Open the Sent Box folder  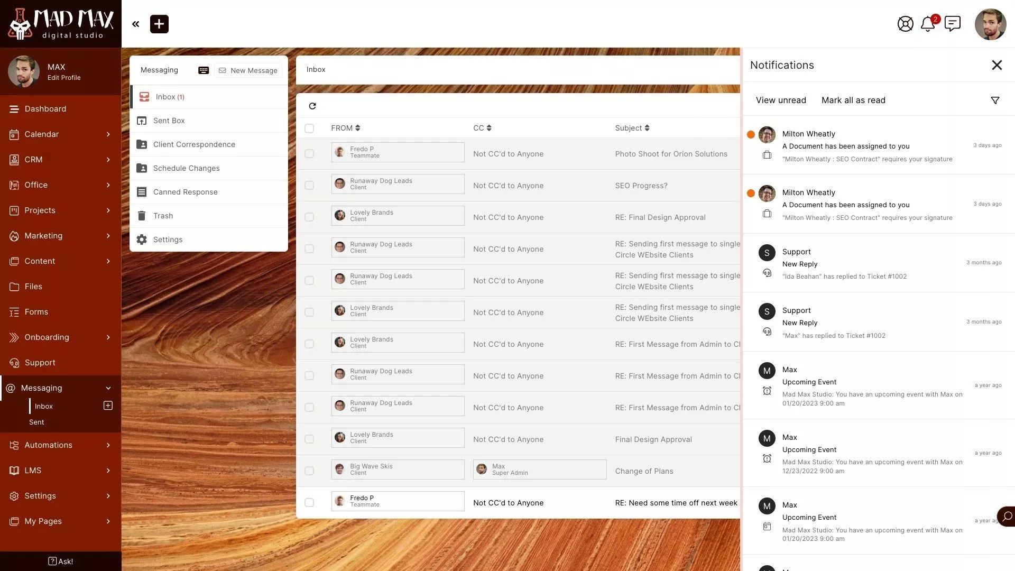click(169, 121)
